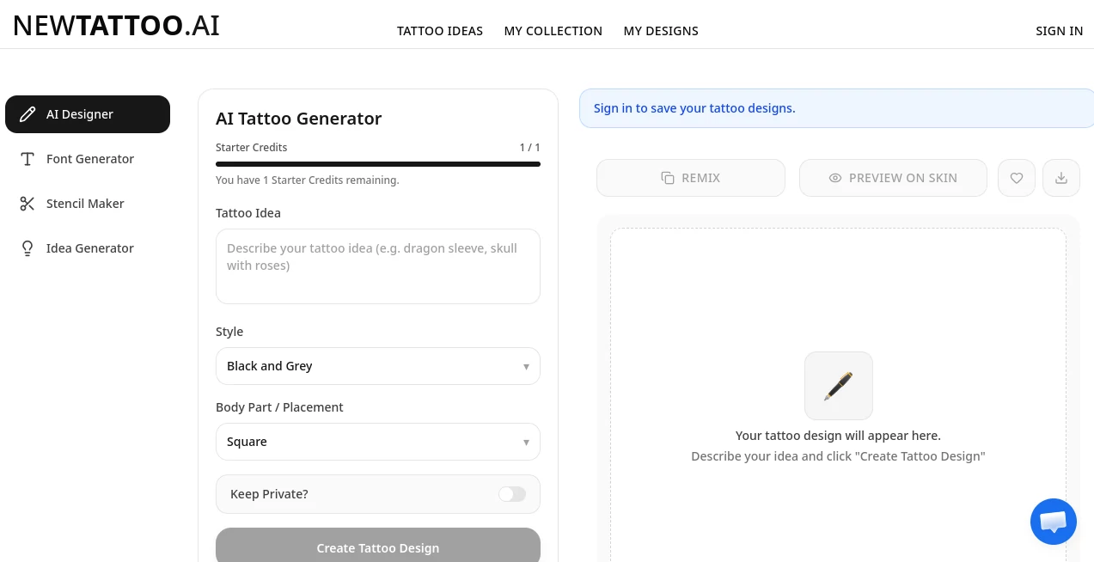Click the '1 / 1' credits counter
The height and width of the screenshot is (562, 1094).
pos(529,148)
